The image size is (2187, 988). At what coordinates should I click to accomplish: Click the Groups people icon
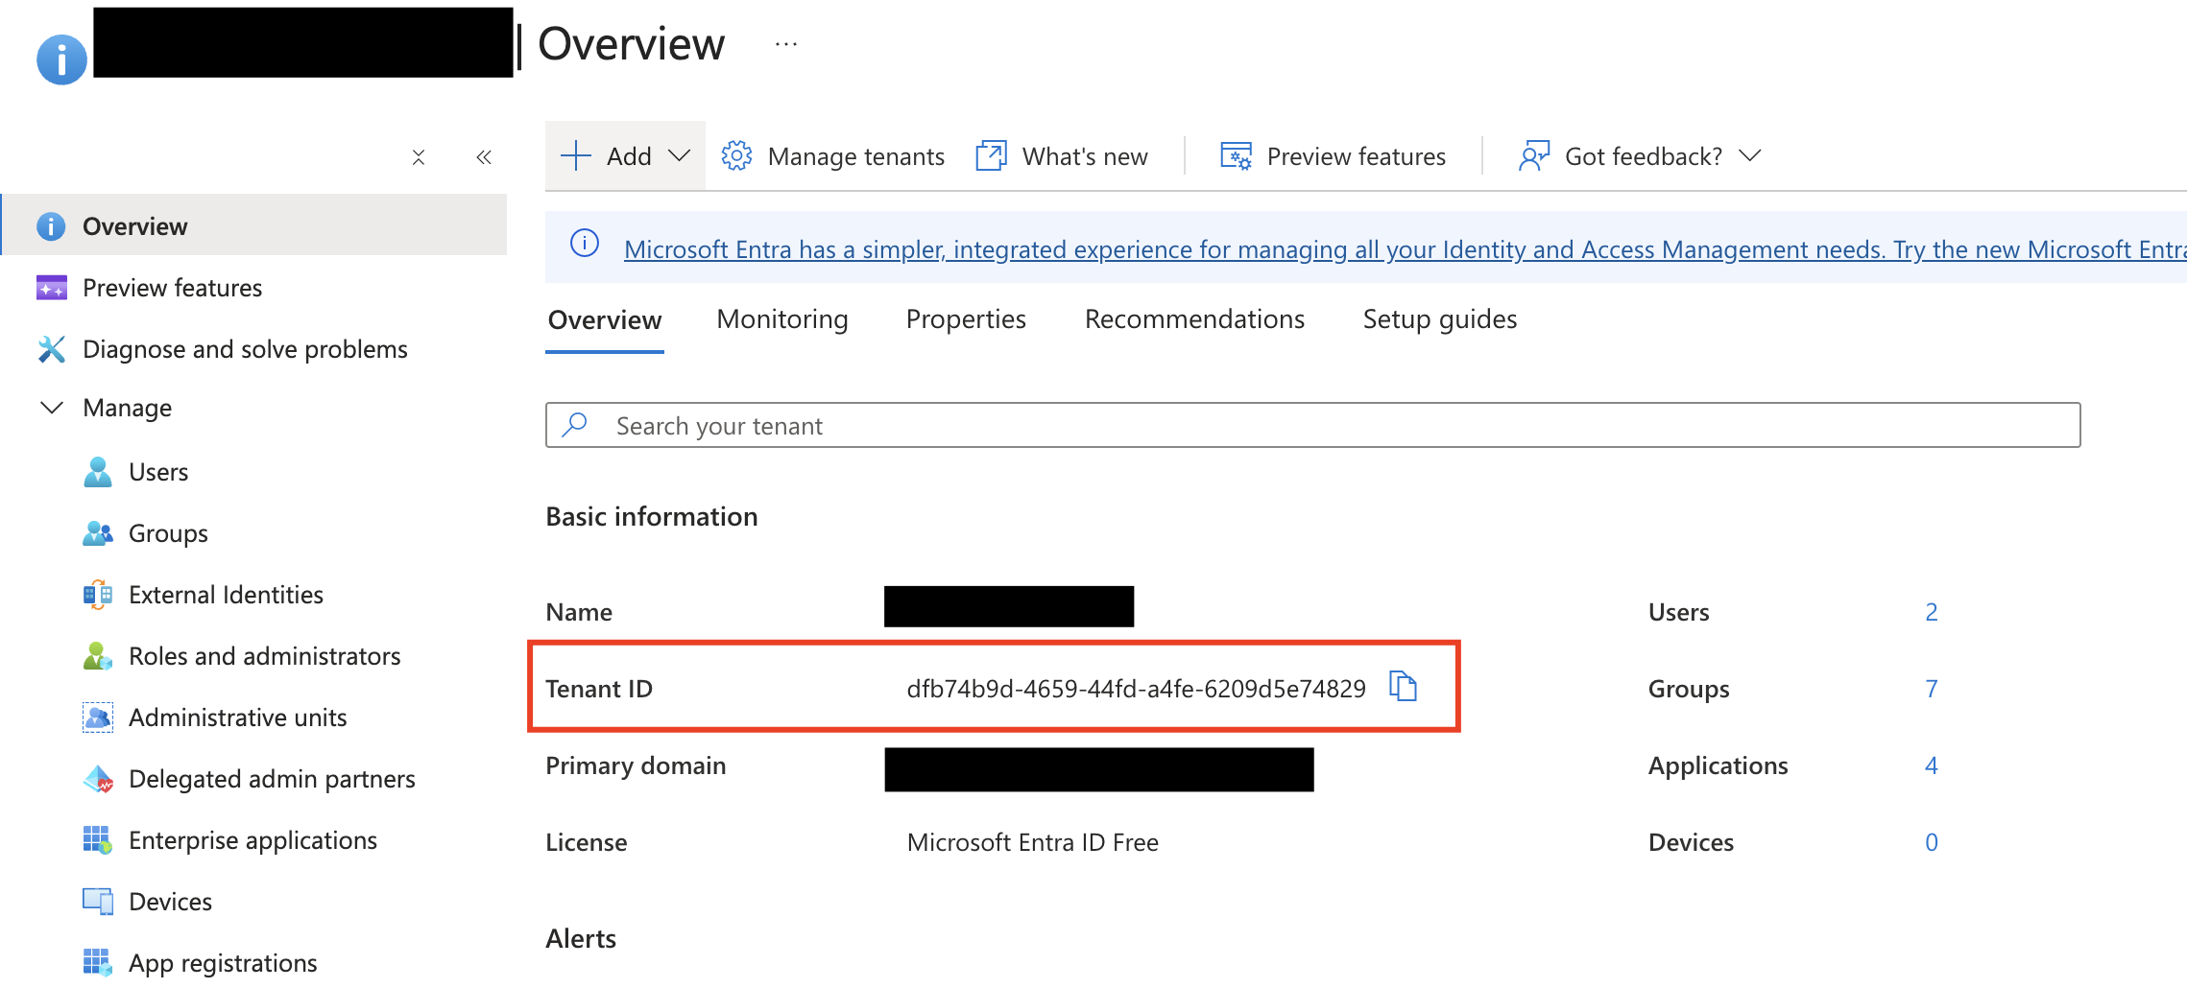98,533
